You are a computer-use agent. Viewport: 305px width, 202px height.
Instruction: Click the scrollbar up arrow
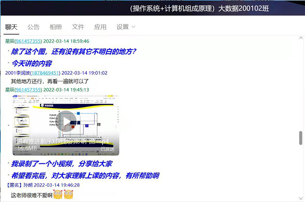click(300, 38)
